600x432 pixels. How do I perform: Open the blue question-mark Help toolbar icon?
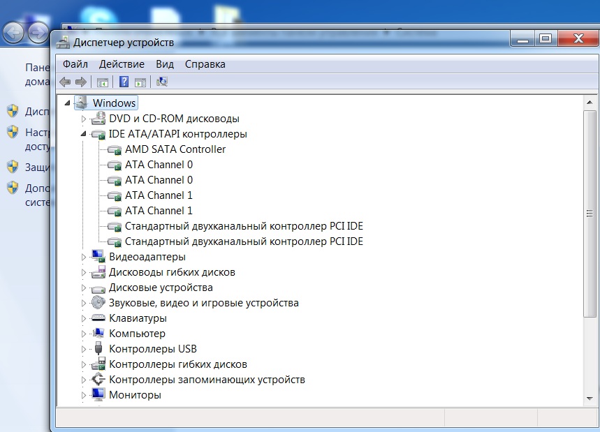click(124, 82)
